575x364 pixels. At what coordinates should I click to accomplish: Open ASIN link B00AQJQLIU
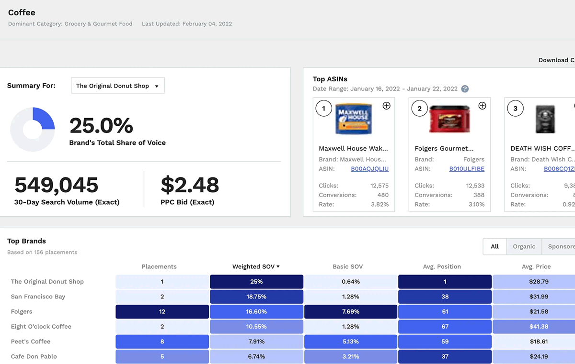coord(370,169)
